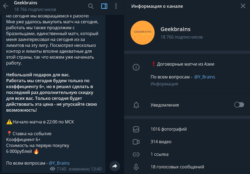Click the fire emoji after price
The width and height of the screenshot is (250, 174).
[36, 151]
